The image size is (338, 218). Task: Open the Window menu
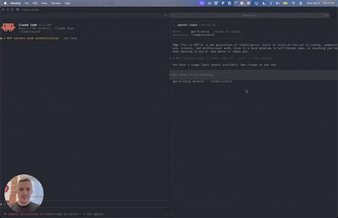click(56, 3)
